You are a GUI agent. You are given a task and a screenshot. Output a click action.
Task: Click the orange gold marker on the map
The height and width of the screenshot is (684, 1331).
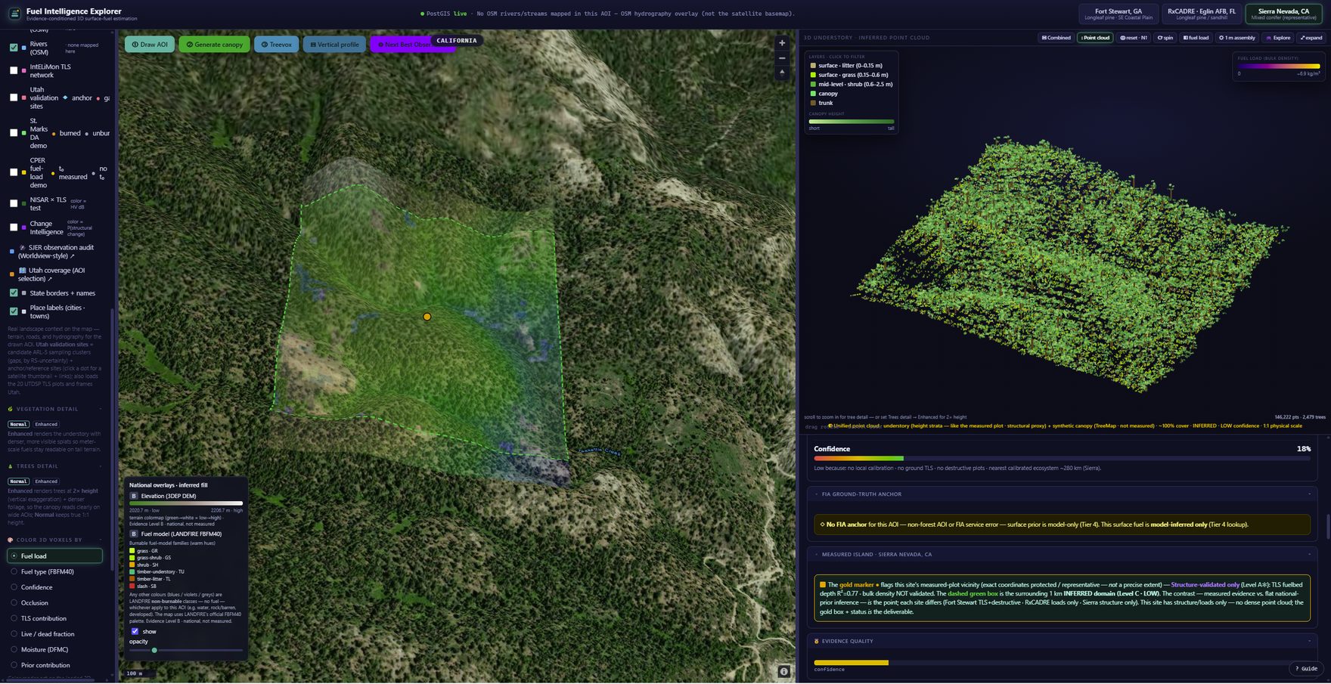tap(427, 317)
